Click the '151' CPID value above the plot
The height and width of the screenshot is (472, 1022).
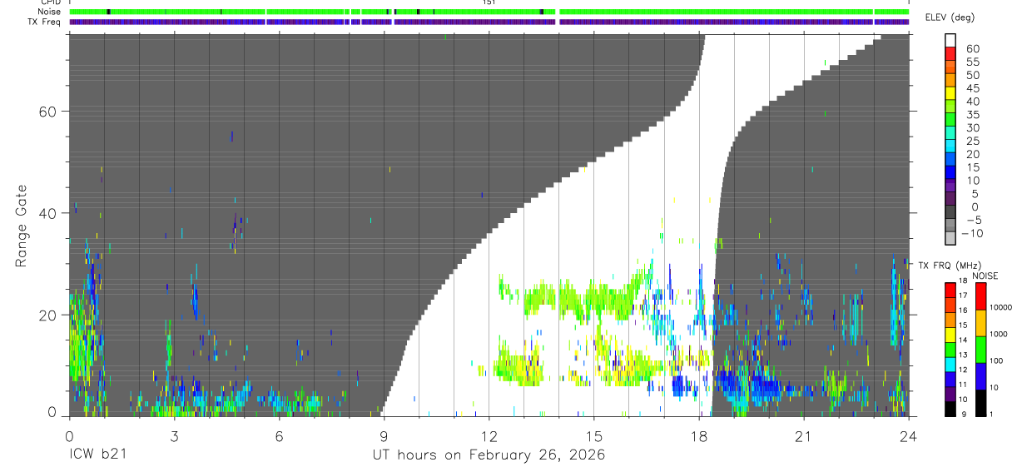click(489, 2)
